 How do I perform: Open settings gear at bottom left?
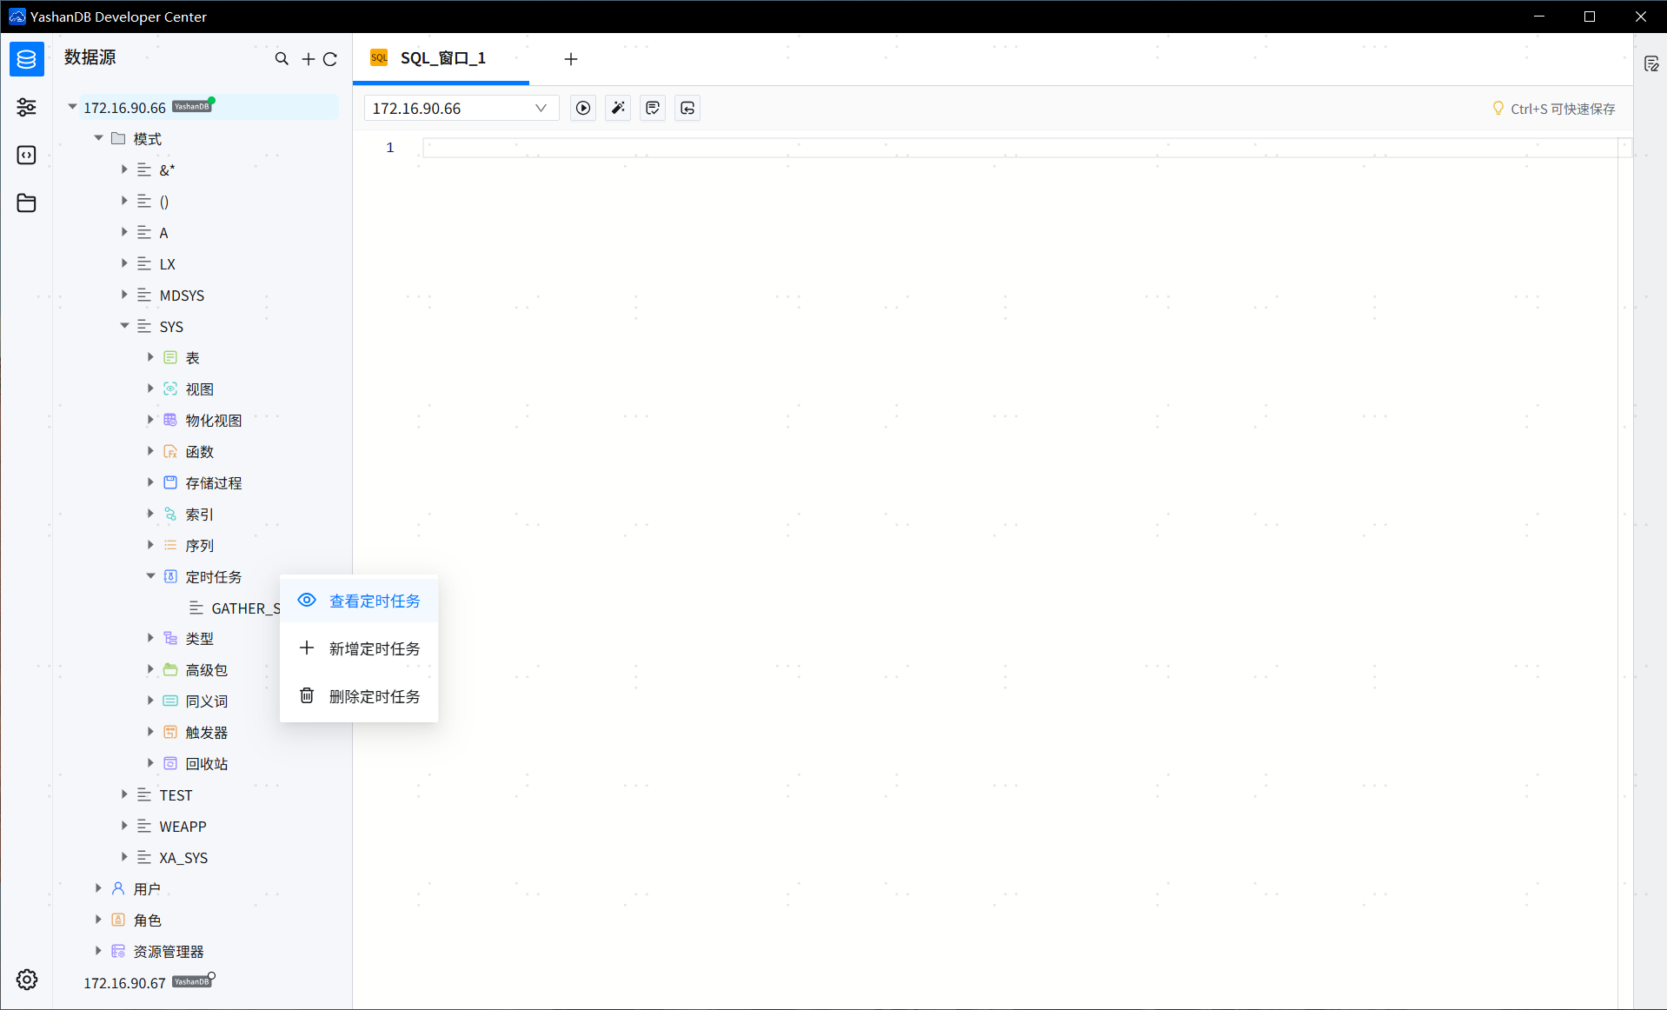click(x=27, y=980)
